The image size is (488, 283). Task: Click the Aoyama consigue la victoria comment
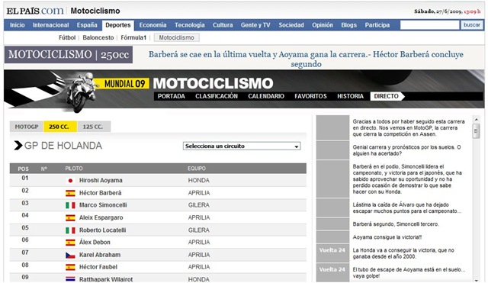387,237
